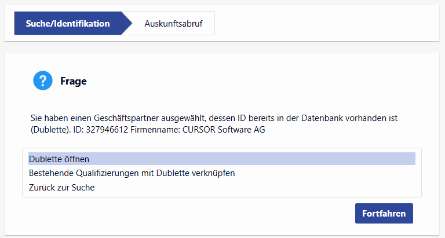The width and height of the screenshot is (445, 238).
Task: Click the "Frage" dialog heading
Action: tap(74, 82)
